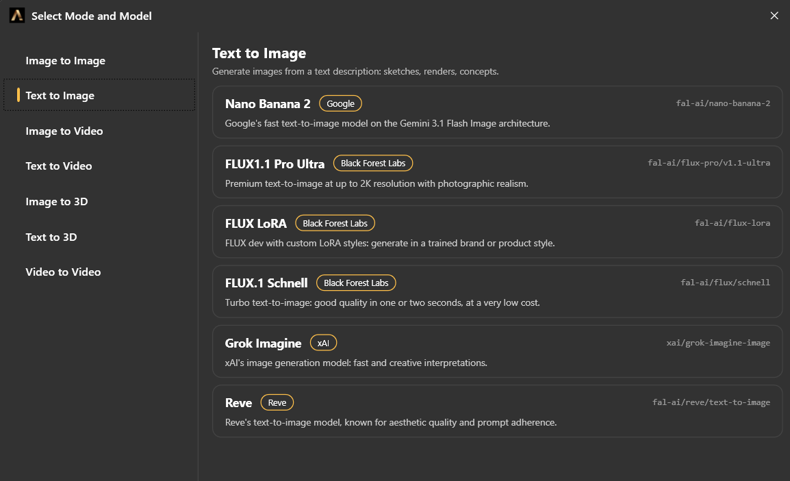Click the Text to Image heading
The width and height of the screenshot is (790, 481).
coord(259,53)
